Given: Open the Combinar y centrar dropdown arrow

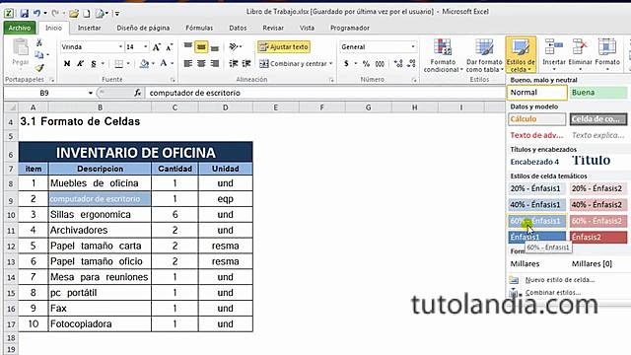Looking at the screenshot, I should click(x=331, y=63).
